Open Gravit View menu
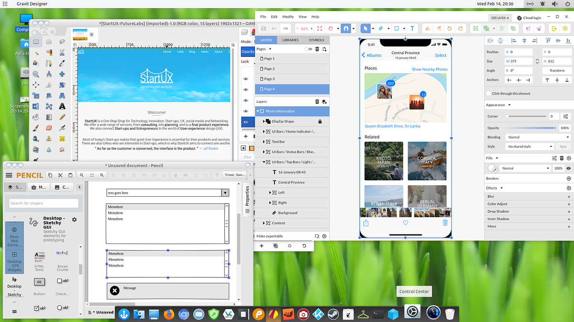This screenshot has width=574, height=322. (x=302, y=16)
